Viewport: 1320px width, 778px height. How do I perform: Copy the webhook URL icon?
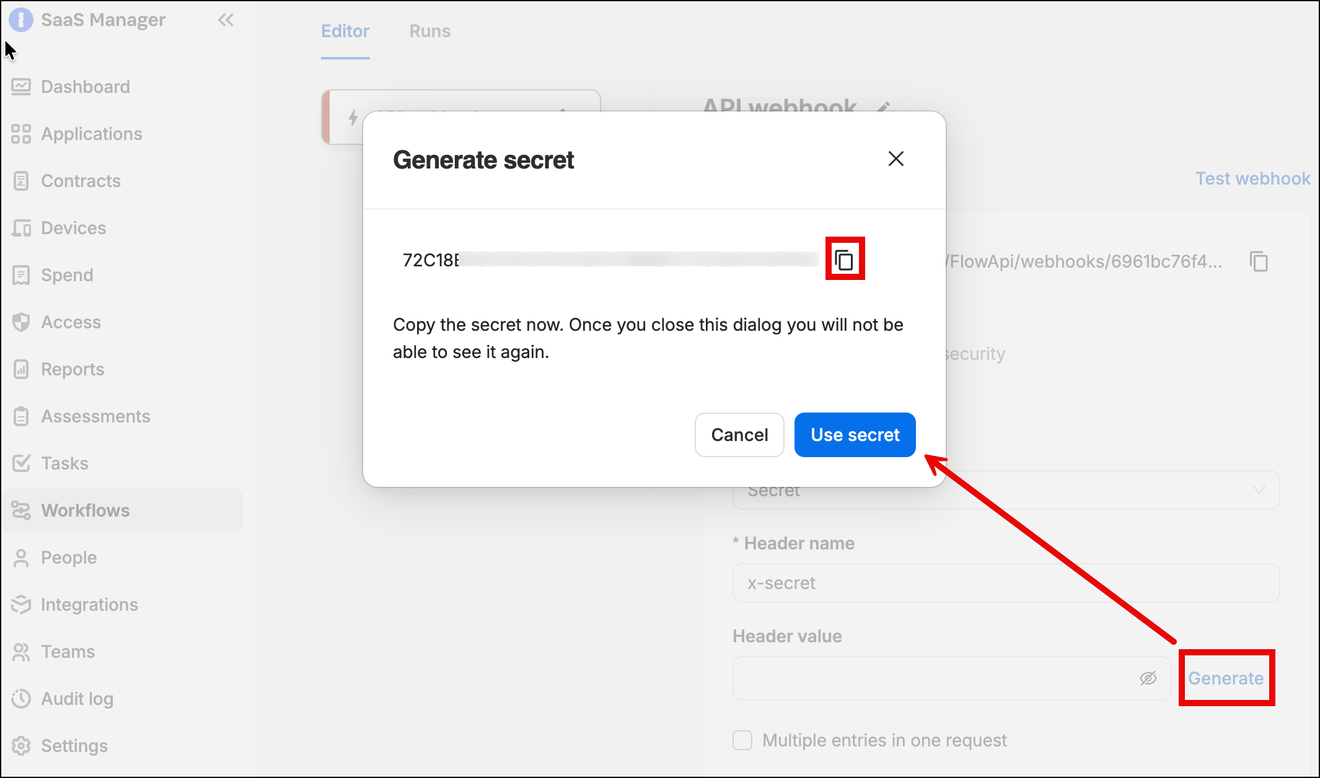tap(1259, 261)
